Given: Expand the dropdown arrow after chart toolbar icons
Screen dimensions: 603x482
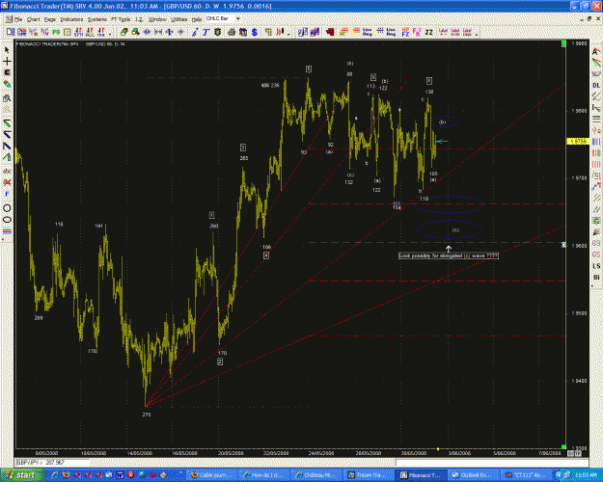Looking at the screenshot, I should coord(110,34).
